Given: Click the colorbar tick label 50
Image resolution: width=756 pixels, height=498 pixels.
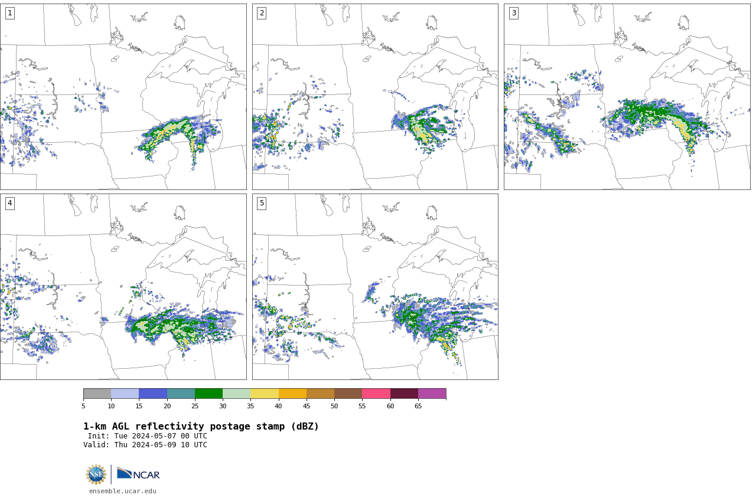Looking at the screenshot, I should (334, 406).
